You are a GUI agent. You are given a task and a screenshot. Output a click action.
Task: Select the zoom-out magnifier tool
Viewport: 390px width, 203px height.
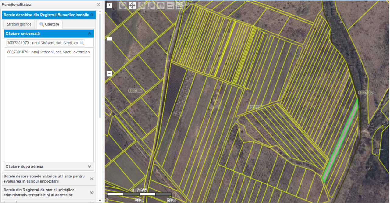[151, 5]
